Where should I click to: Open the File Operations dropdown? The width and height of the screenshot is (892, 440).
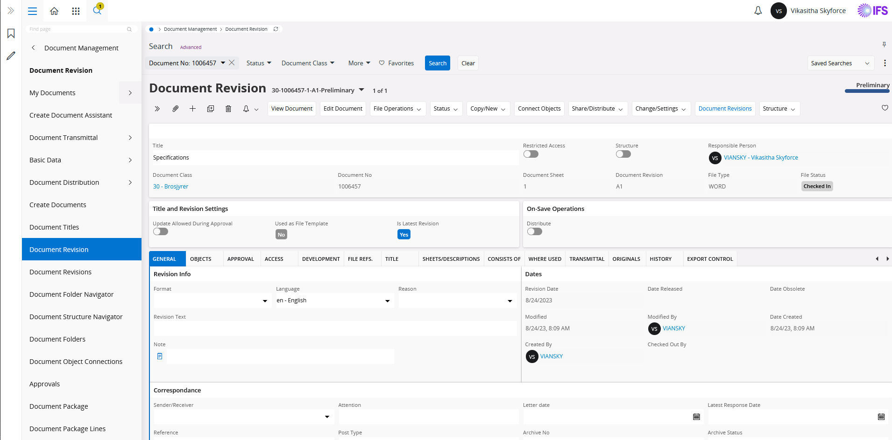point(397,109)
